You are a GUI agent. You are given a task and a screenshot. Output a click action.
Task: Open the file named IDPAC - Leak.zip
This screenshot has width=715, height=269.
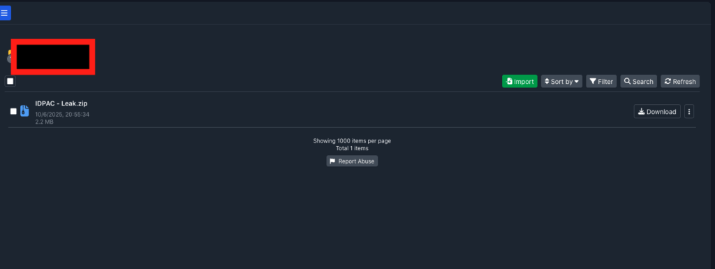tap(61, 103)
